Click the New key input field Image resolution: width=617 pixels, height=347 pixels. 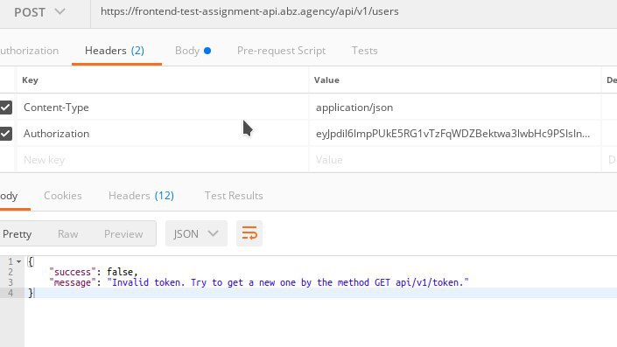coord(163,160)
